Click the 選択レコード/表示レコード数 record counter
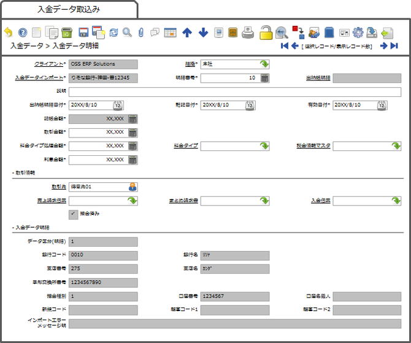The height and width of the screenshot is (343, 411). [337, 47]
